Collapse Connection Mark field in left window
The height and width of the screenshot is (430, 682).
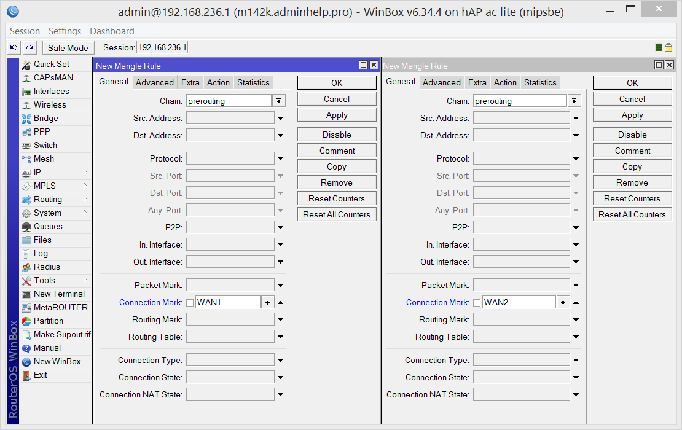[x=281, y=302]
